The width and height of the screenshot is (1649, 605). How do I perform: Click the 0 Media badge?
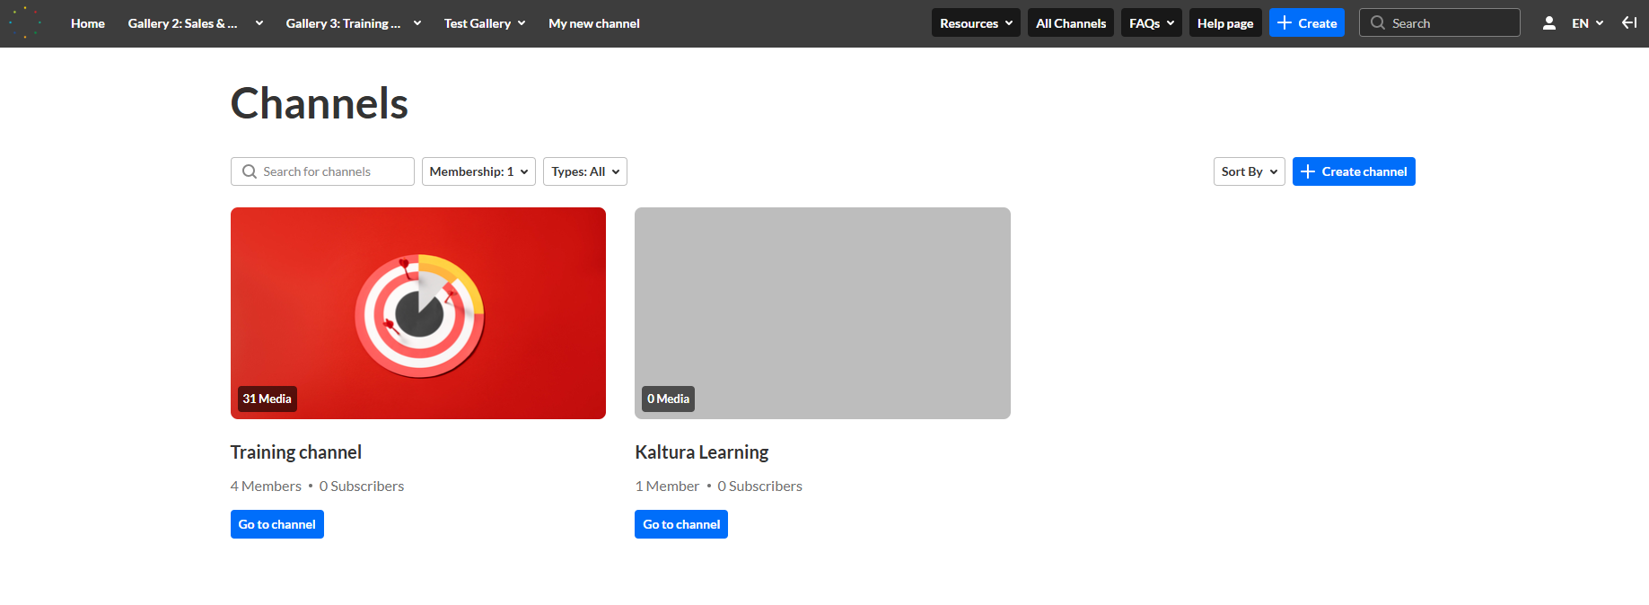click(669, 399)
